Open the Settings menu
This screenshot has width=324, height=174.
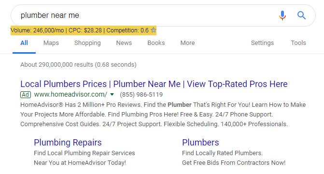pos(262,43)
